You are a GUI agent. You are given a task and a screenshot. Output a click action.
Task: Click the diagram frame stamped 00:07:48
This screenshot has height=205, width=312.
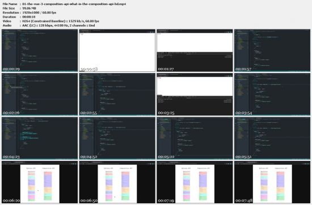coord(272,182)
